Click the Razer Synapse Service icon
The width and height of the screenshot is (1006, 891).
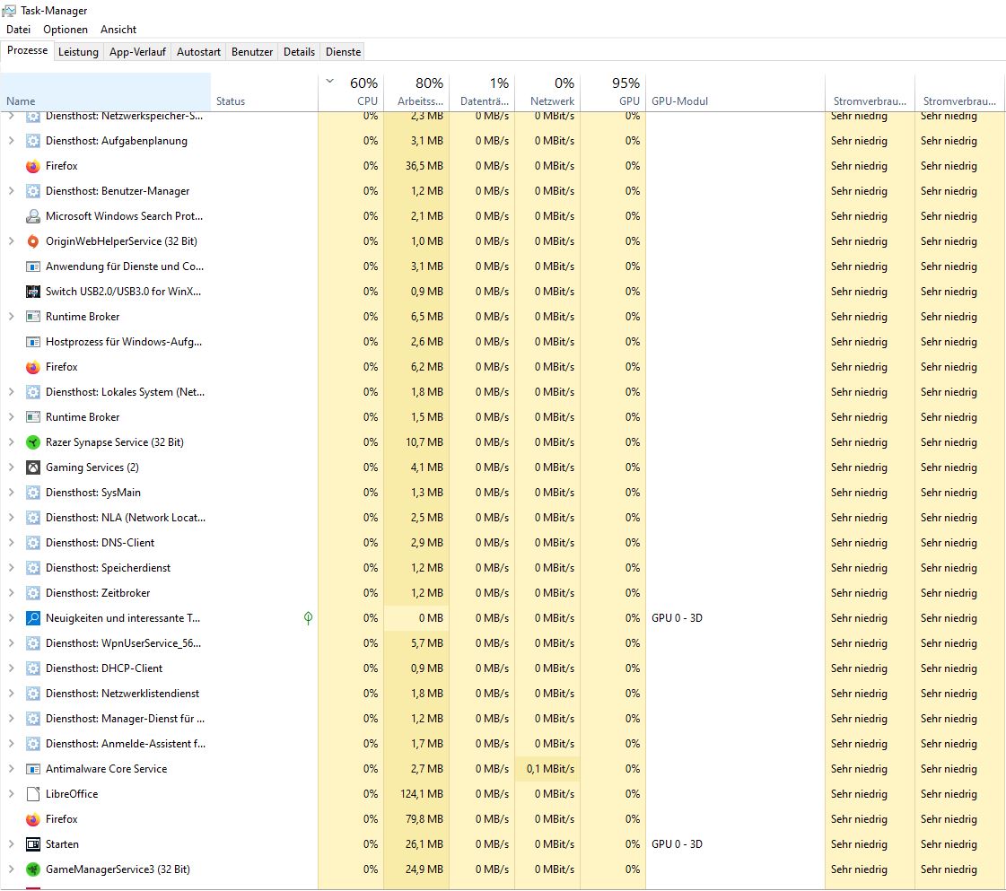point(32,442)
